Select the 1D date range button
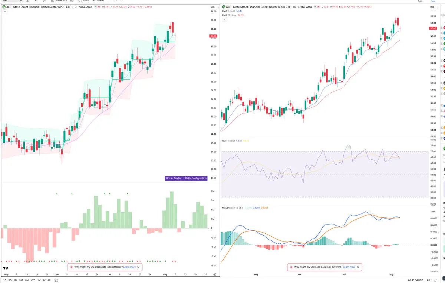This screenshot has width=445, height=283. click(x=5, y=280)
